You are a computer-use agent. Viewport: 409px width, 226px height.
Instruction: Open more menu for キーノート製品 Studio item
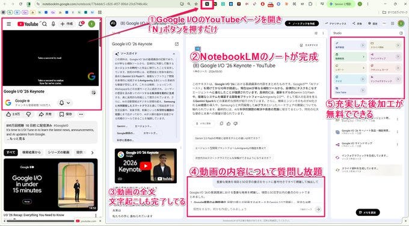[397, 132]
